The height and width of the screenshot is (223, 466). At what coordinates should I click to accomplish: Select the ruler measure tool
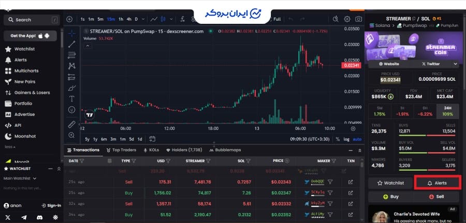coord(71,125)
